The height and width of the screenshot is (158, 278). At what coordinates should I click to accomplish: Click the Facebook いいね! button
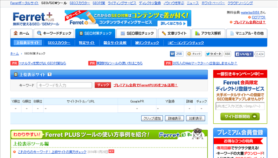click(x=244, y=54)
